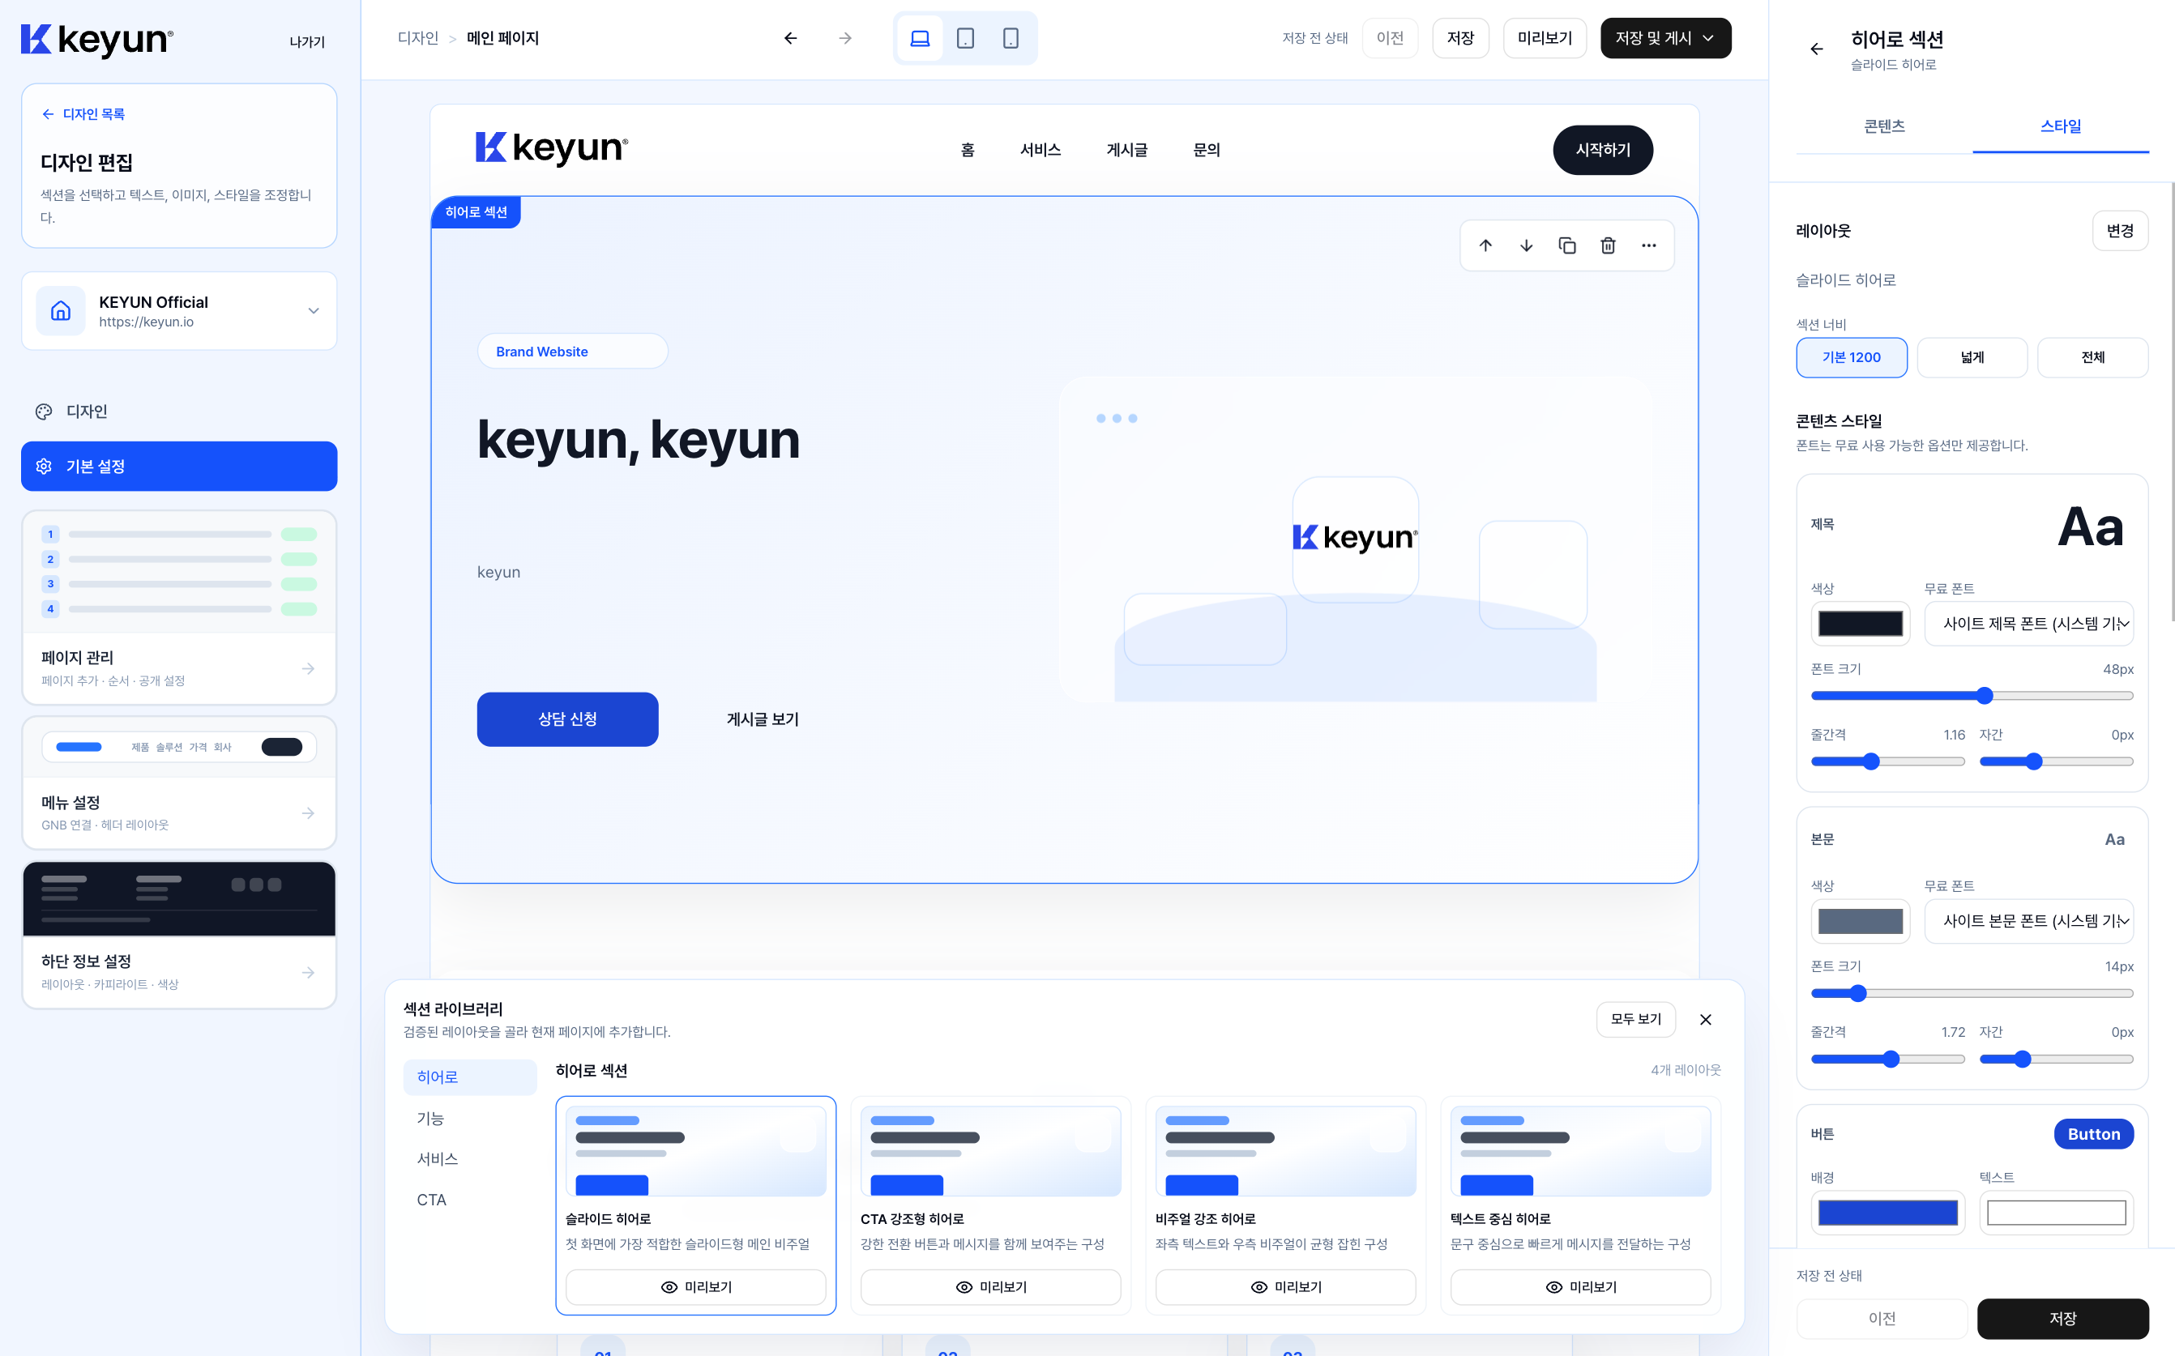Screen dimensions: 2175x1356
Task: Open the body font dropdown 사이트 본문 폰트
Action: click(2029, 921)
